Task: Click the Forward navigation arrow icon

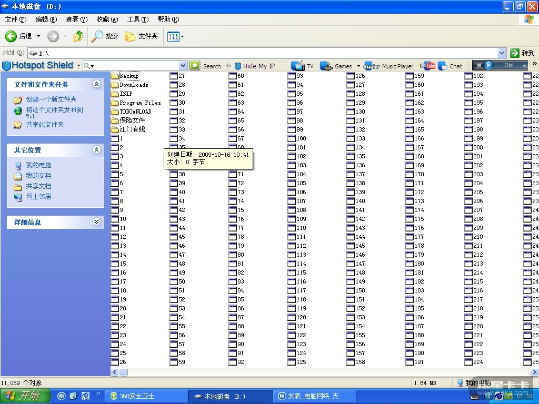Action: (53, 36)
